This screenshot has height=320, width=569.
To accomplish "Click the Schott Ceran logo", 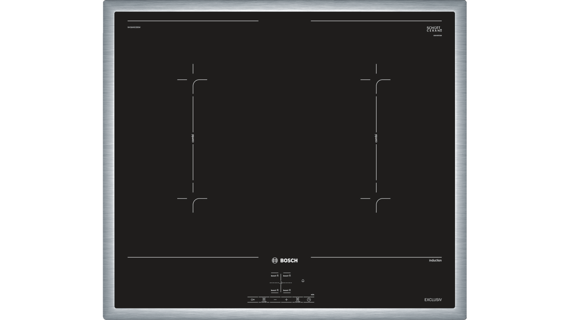I will point(434,30).
